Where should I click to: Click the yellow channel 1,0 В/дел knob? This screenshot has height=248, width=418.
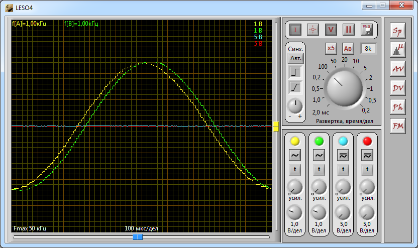pyautogui.click(x=294, y=212)
